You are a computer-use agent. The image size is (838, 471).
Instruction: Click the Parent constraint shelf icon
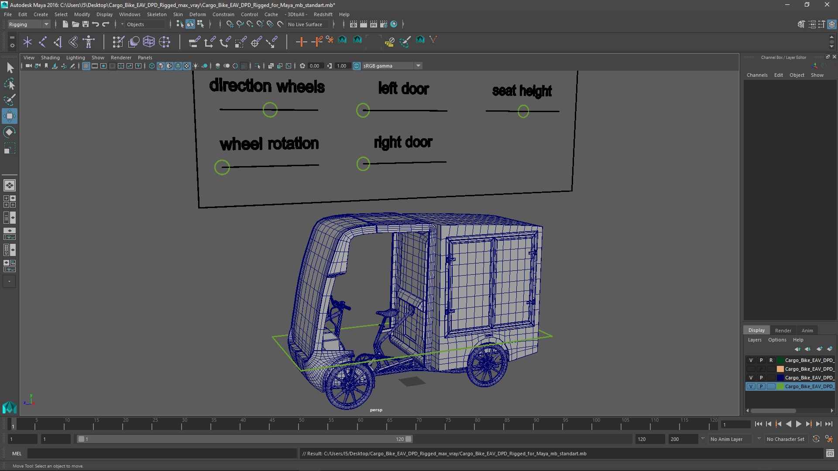(x=195, y=42)
